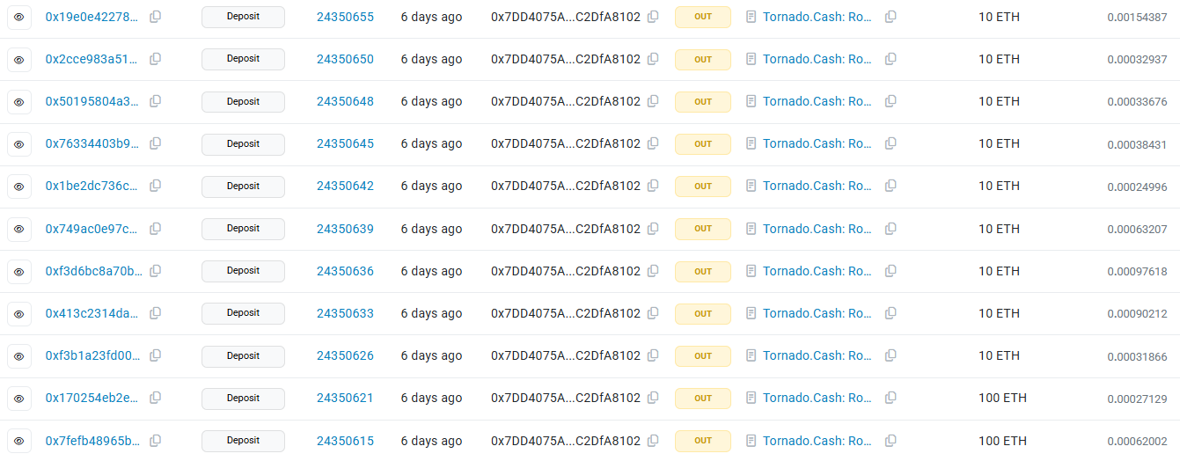
Task: Open transaction 0x170254eb2e link
Action: coord(92,398)
